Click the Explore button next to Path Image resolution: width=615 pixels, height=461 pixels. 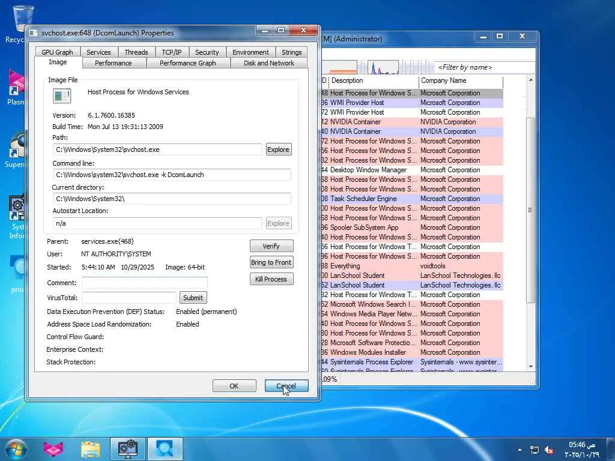[x=279, y=149]
